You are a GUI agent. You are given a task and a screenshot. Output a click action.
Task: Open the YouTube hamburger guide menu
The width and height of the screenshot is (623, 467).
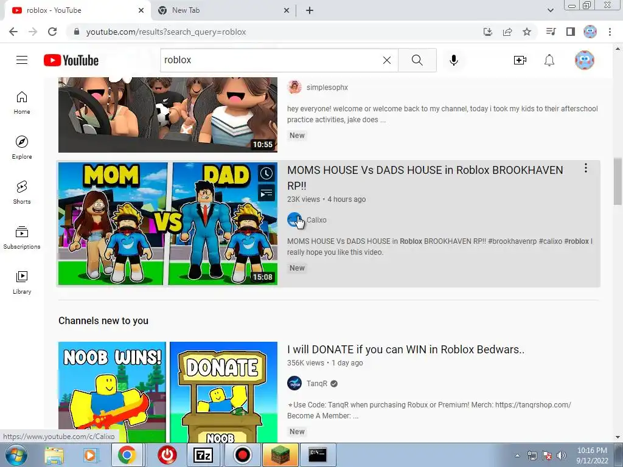pos(22,60)
